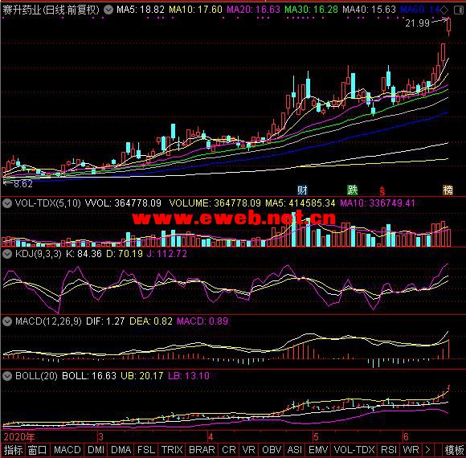Click the MA5: 18.82 value

pyautogui.click(x=141, y=10)
